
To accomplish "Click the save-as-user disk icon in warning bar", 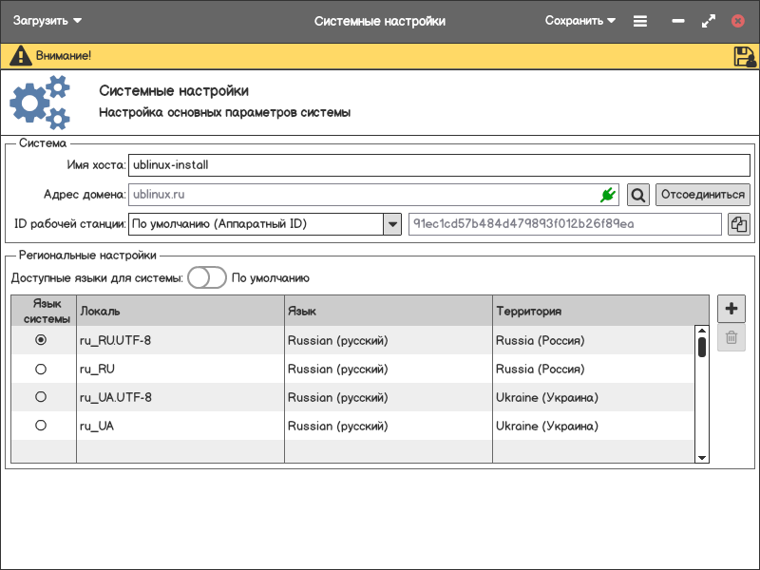I will (x=745, y=56).
